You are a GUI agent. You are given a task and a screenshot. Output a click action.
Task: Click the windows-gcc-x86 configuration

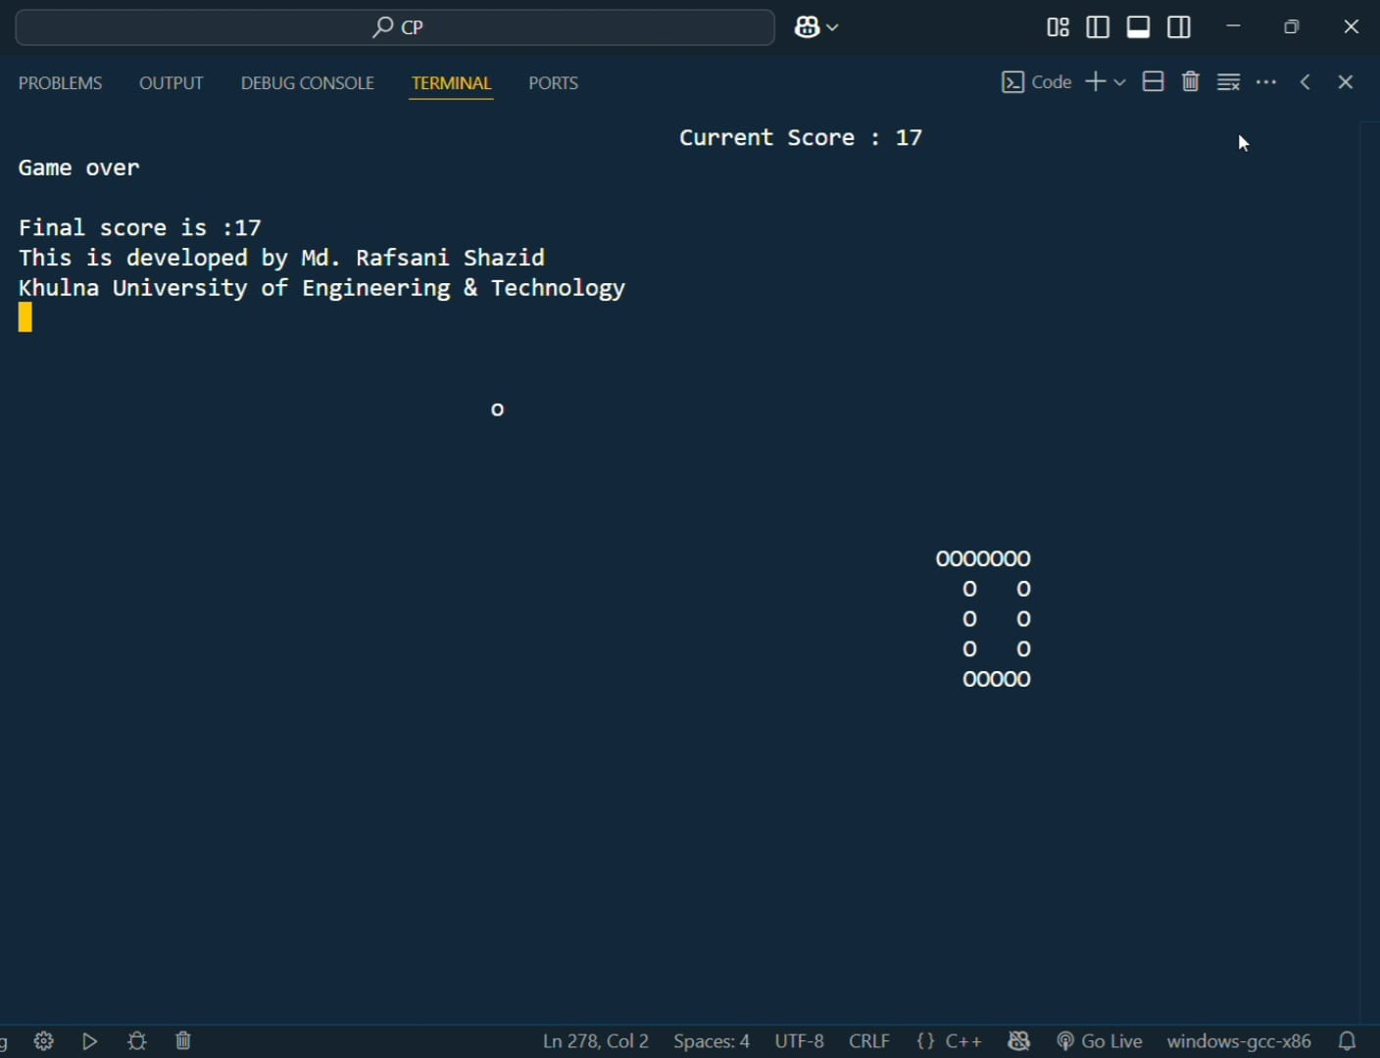[1239, 1041]
